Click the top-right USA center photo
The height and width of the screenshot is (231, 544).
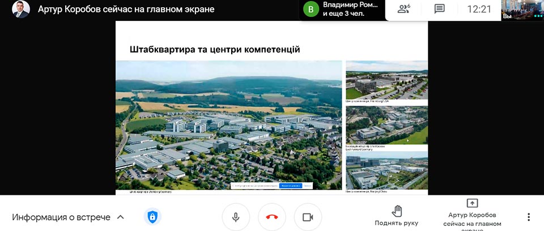coord(386,80)
